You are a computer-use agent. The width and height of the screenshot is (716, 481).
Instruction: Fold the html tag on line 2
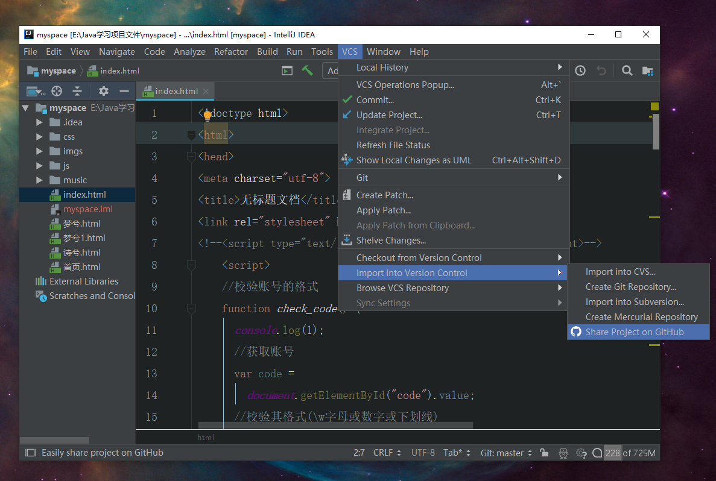(191, 135)
